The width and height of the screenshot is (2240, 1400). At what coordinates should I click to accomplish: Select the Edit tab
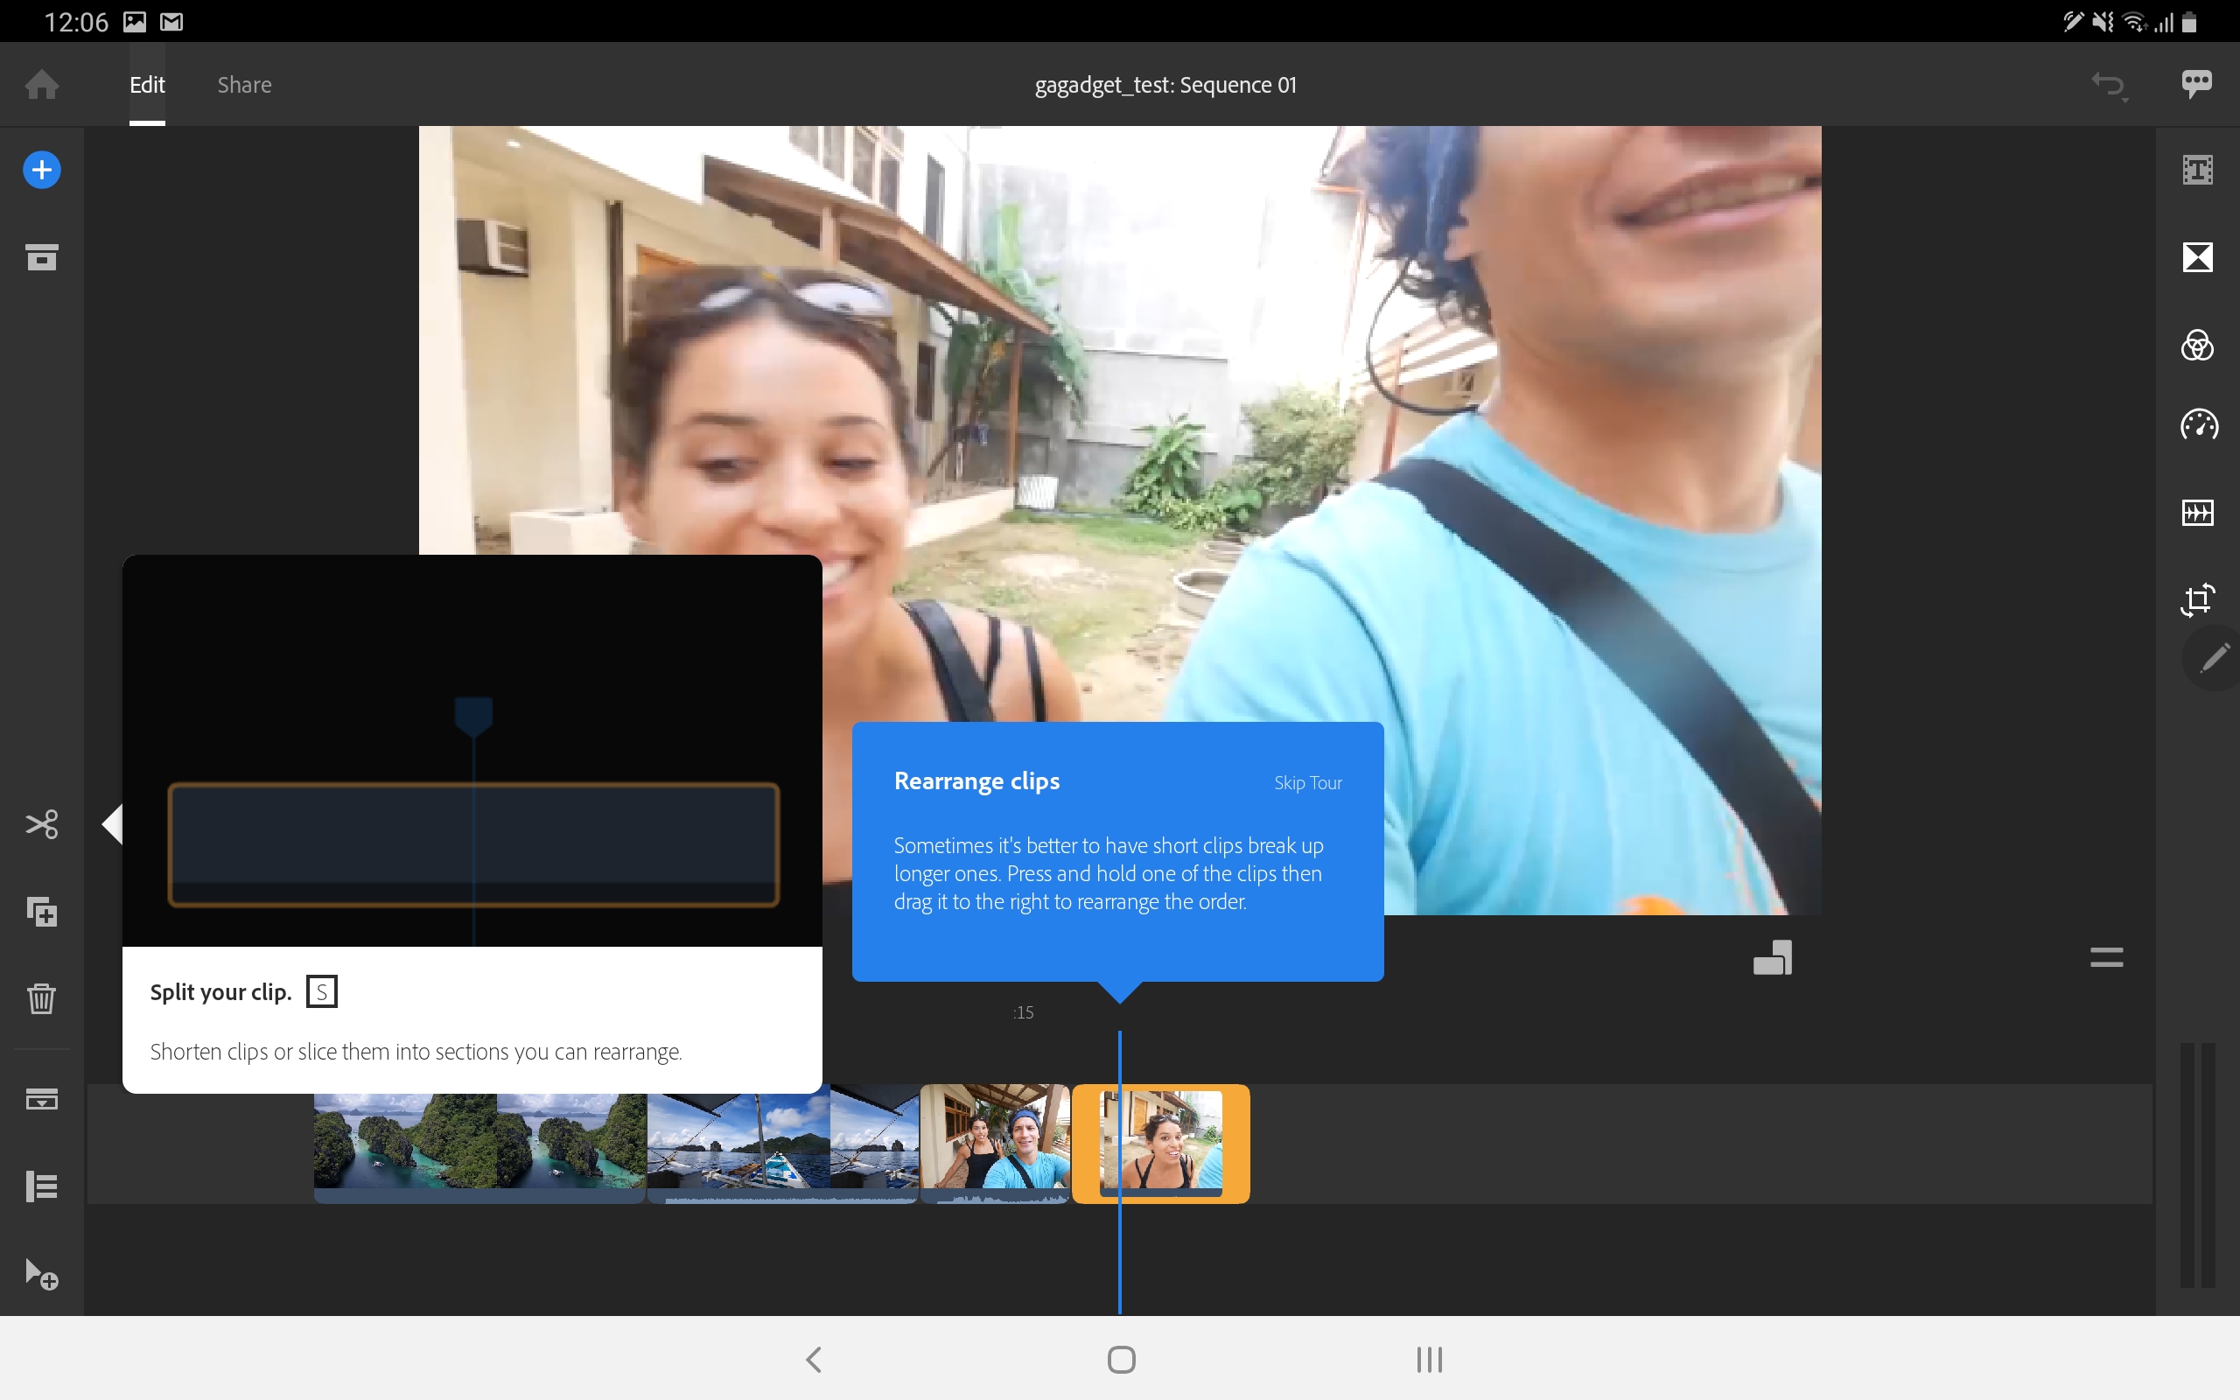[x=147, y=85]
